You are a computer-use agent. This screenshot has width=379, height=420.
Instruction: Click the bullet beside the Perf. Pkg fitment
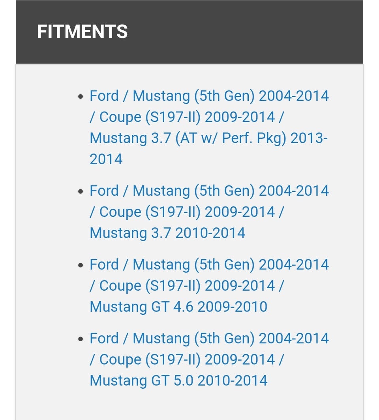point(81,96)
